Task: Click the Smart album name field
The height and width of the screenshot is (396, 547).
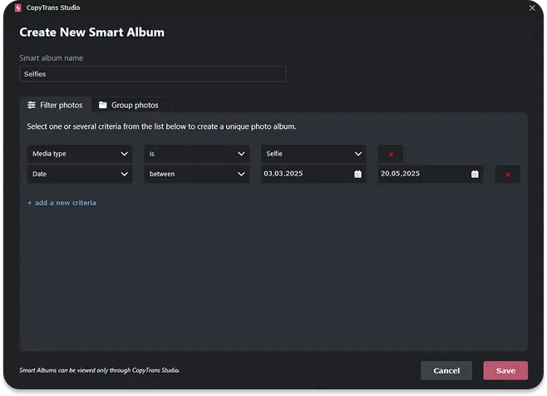Action: pos(153,74)
